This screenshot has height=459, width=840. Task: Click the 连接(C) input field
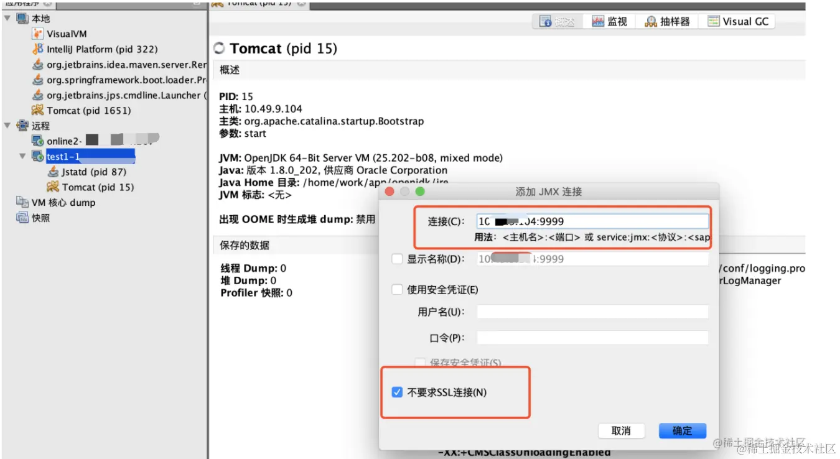point(592,221)
